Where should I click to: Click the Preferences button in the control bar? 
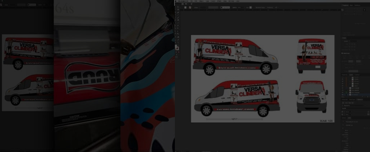pos(270,7)
